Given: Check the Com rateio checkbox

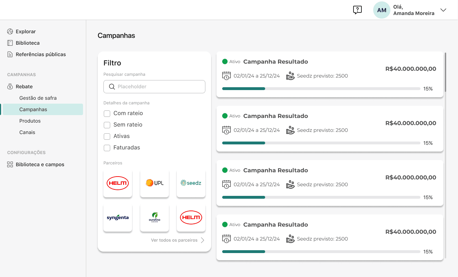Looking at the screenshot, I should [x=107, y=114].
